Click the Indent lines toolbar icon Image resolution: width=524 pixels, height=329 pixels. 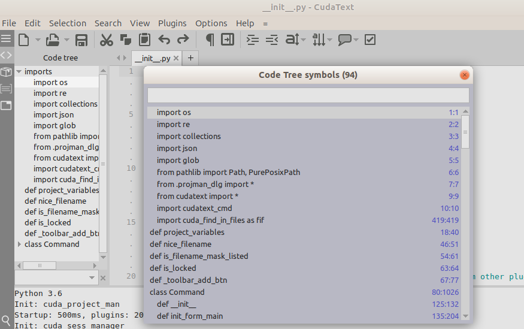(x=253, y=40)
